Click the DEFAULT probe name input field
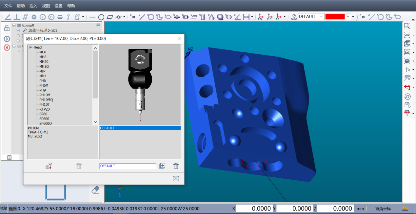The height and width of the screenshot is (214, 416). 128,166
